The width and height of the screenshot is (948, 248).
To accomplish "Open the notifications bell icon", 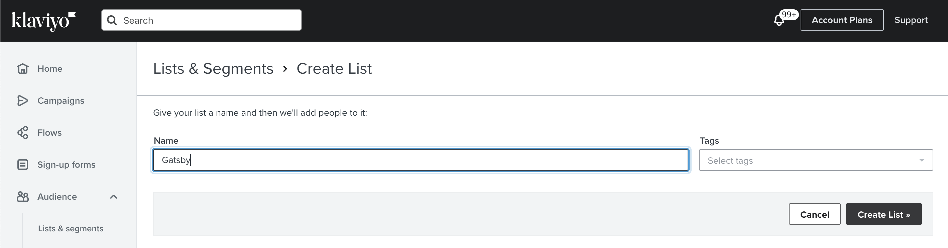I will [779, 20].
